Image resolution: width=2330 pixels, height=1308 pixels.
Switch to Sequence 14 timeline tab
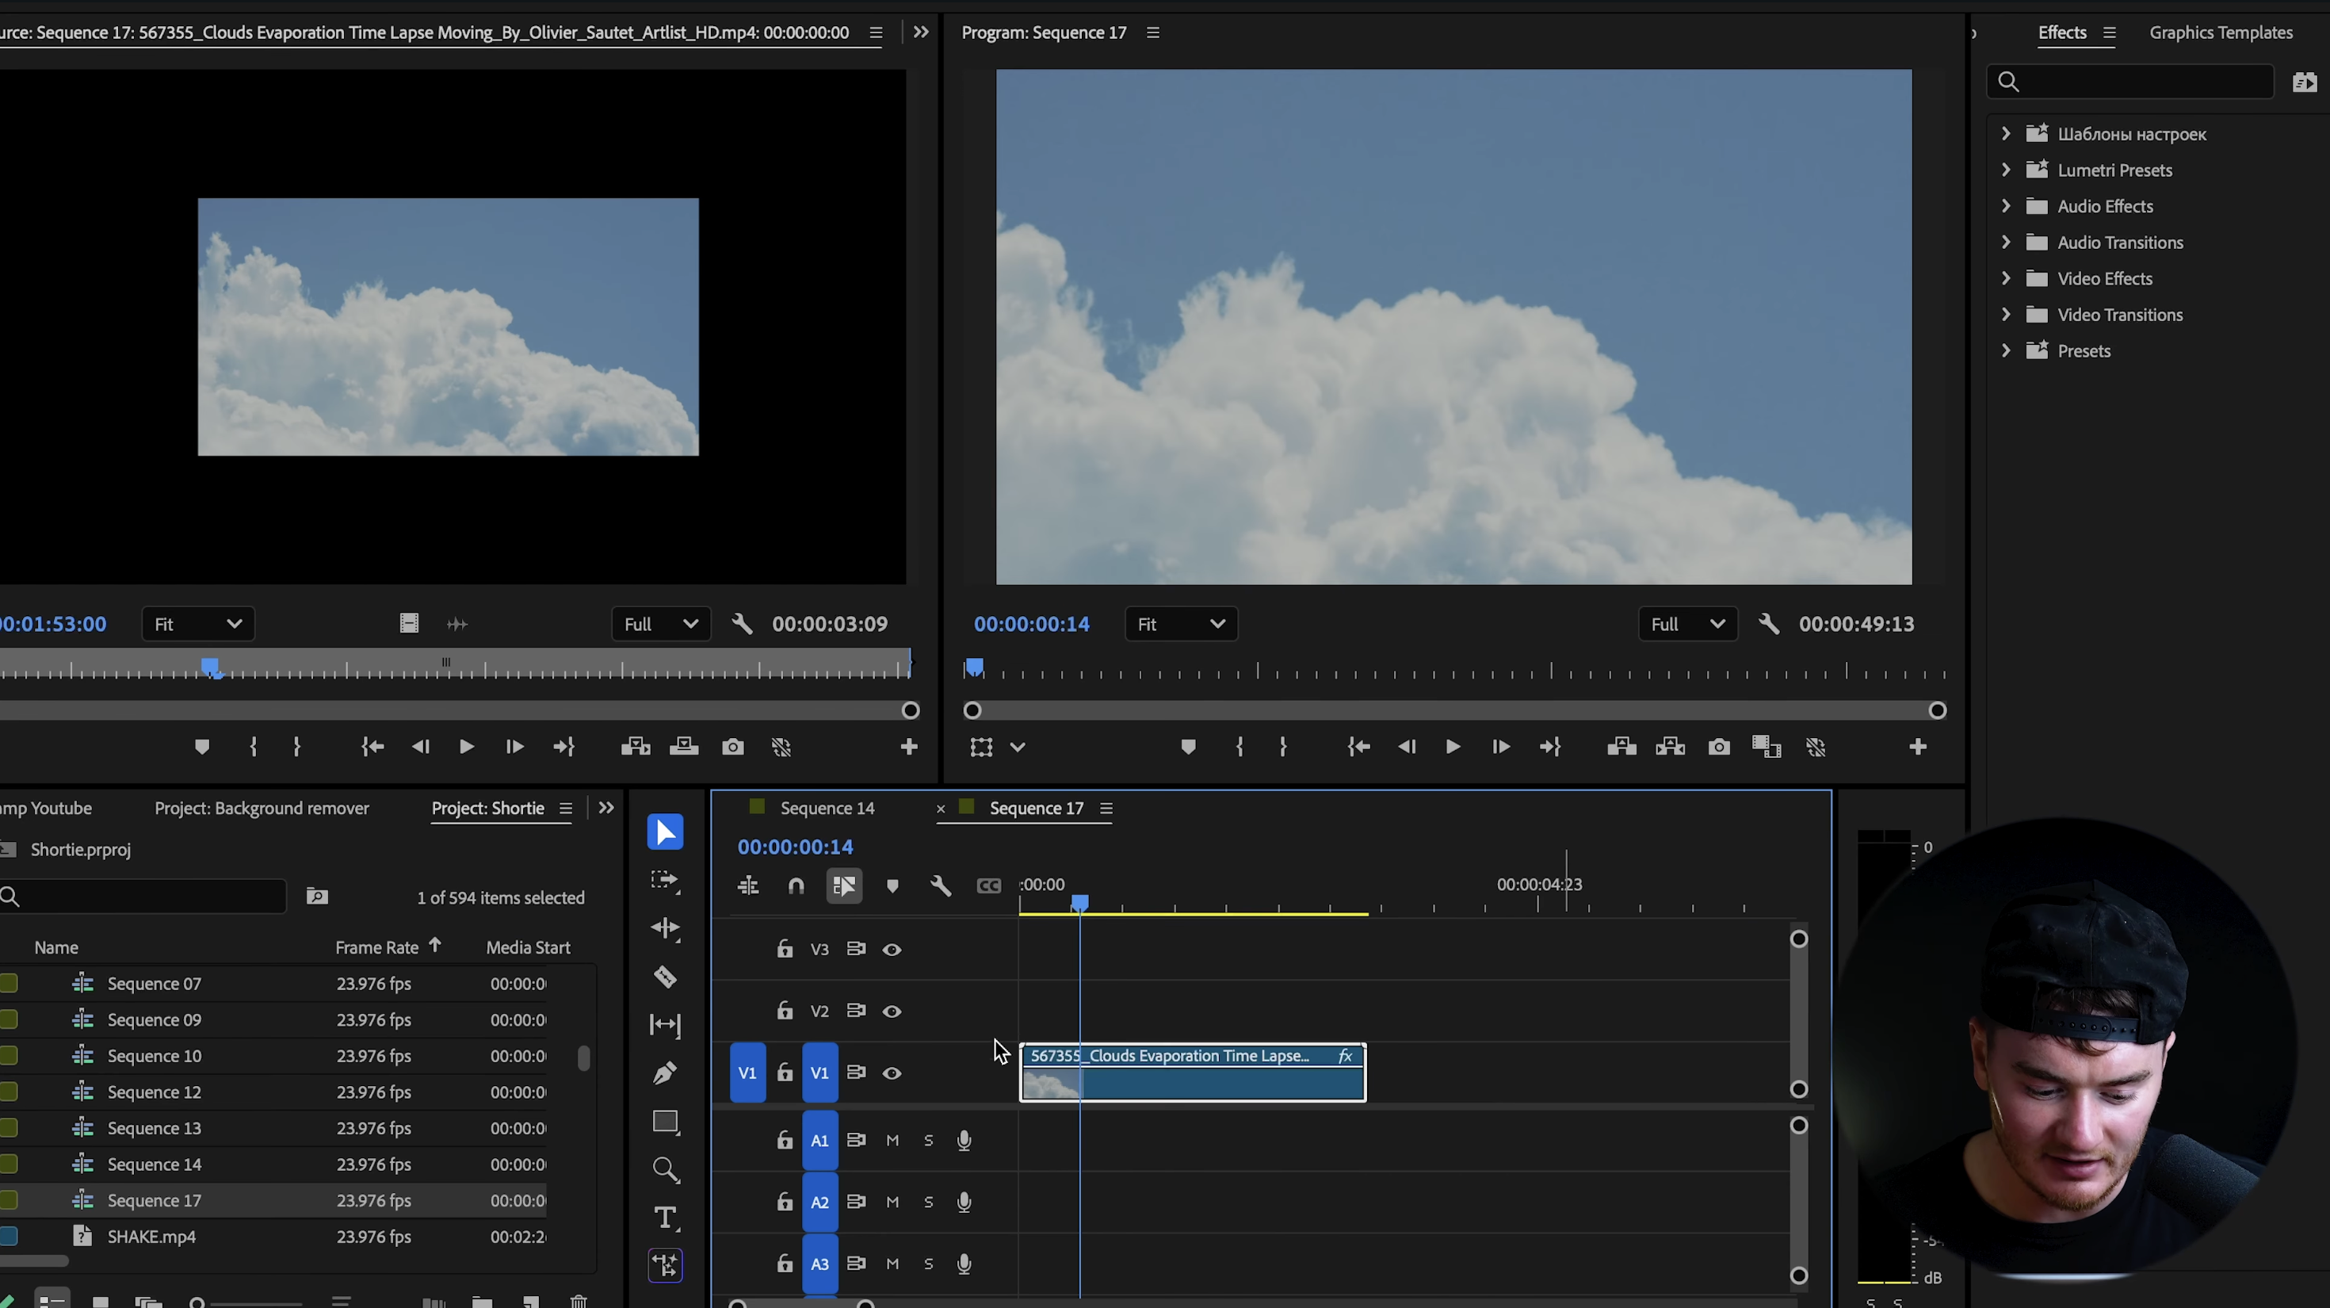click(827, 808)
